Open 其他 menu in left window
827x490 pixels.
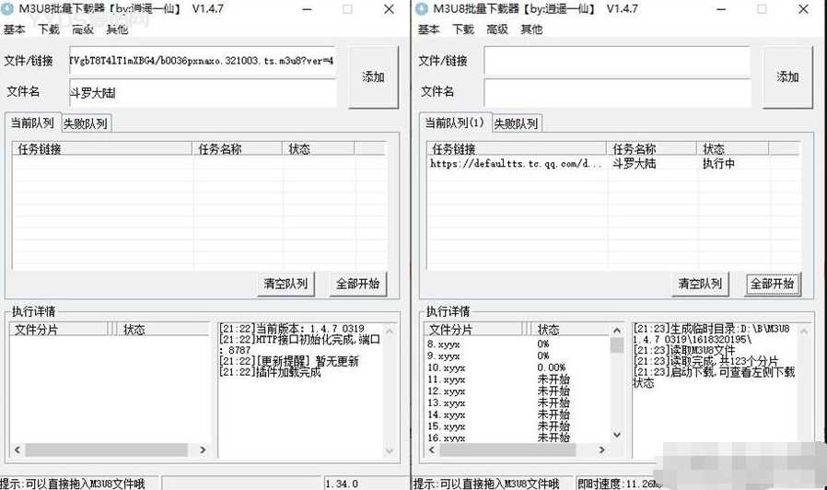117,29
